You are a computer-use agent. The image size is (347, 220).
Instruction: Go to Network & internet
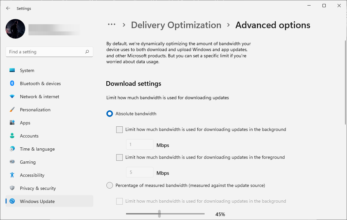49,97
